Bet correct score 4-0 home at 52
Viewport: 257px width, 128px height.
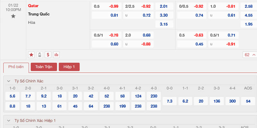[107, 96]
